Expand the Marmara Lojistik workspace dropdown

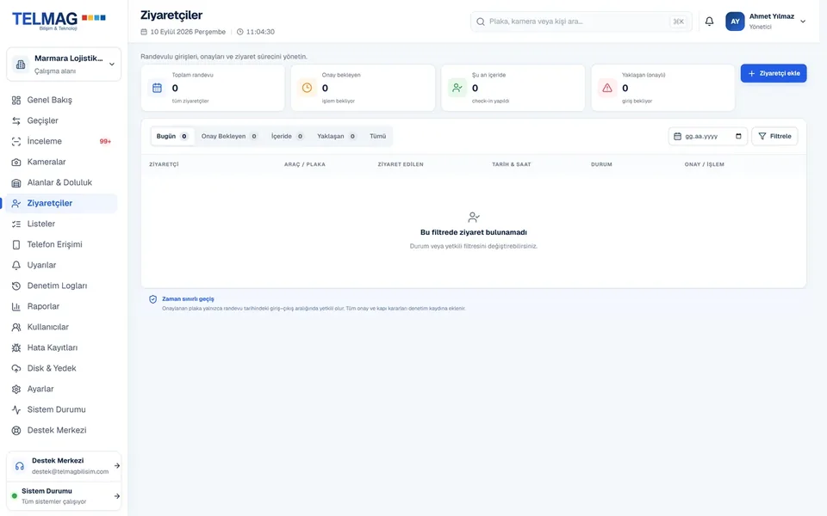click(112, 64)
